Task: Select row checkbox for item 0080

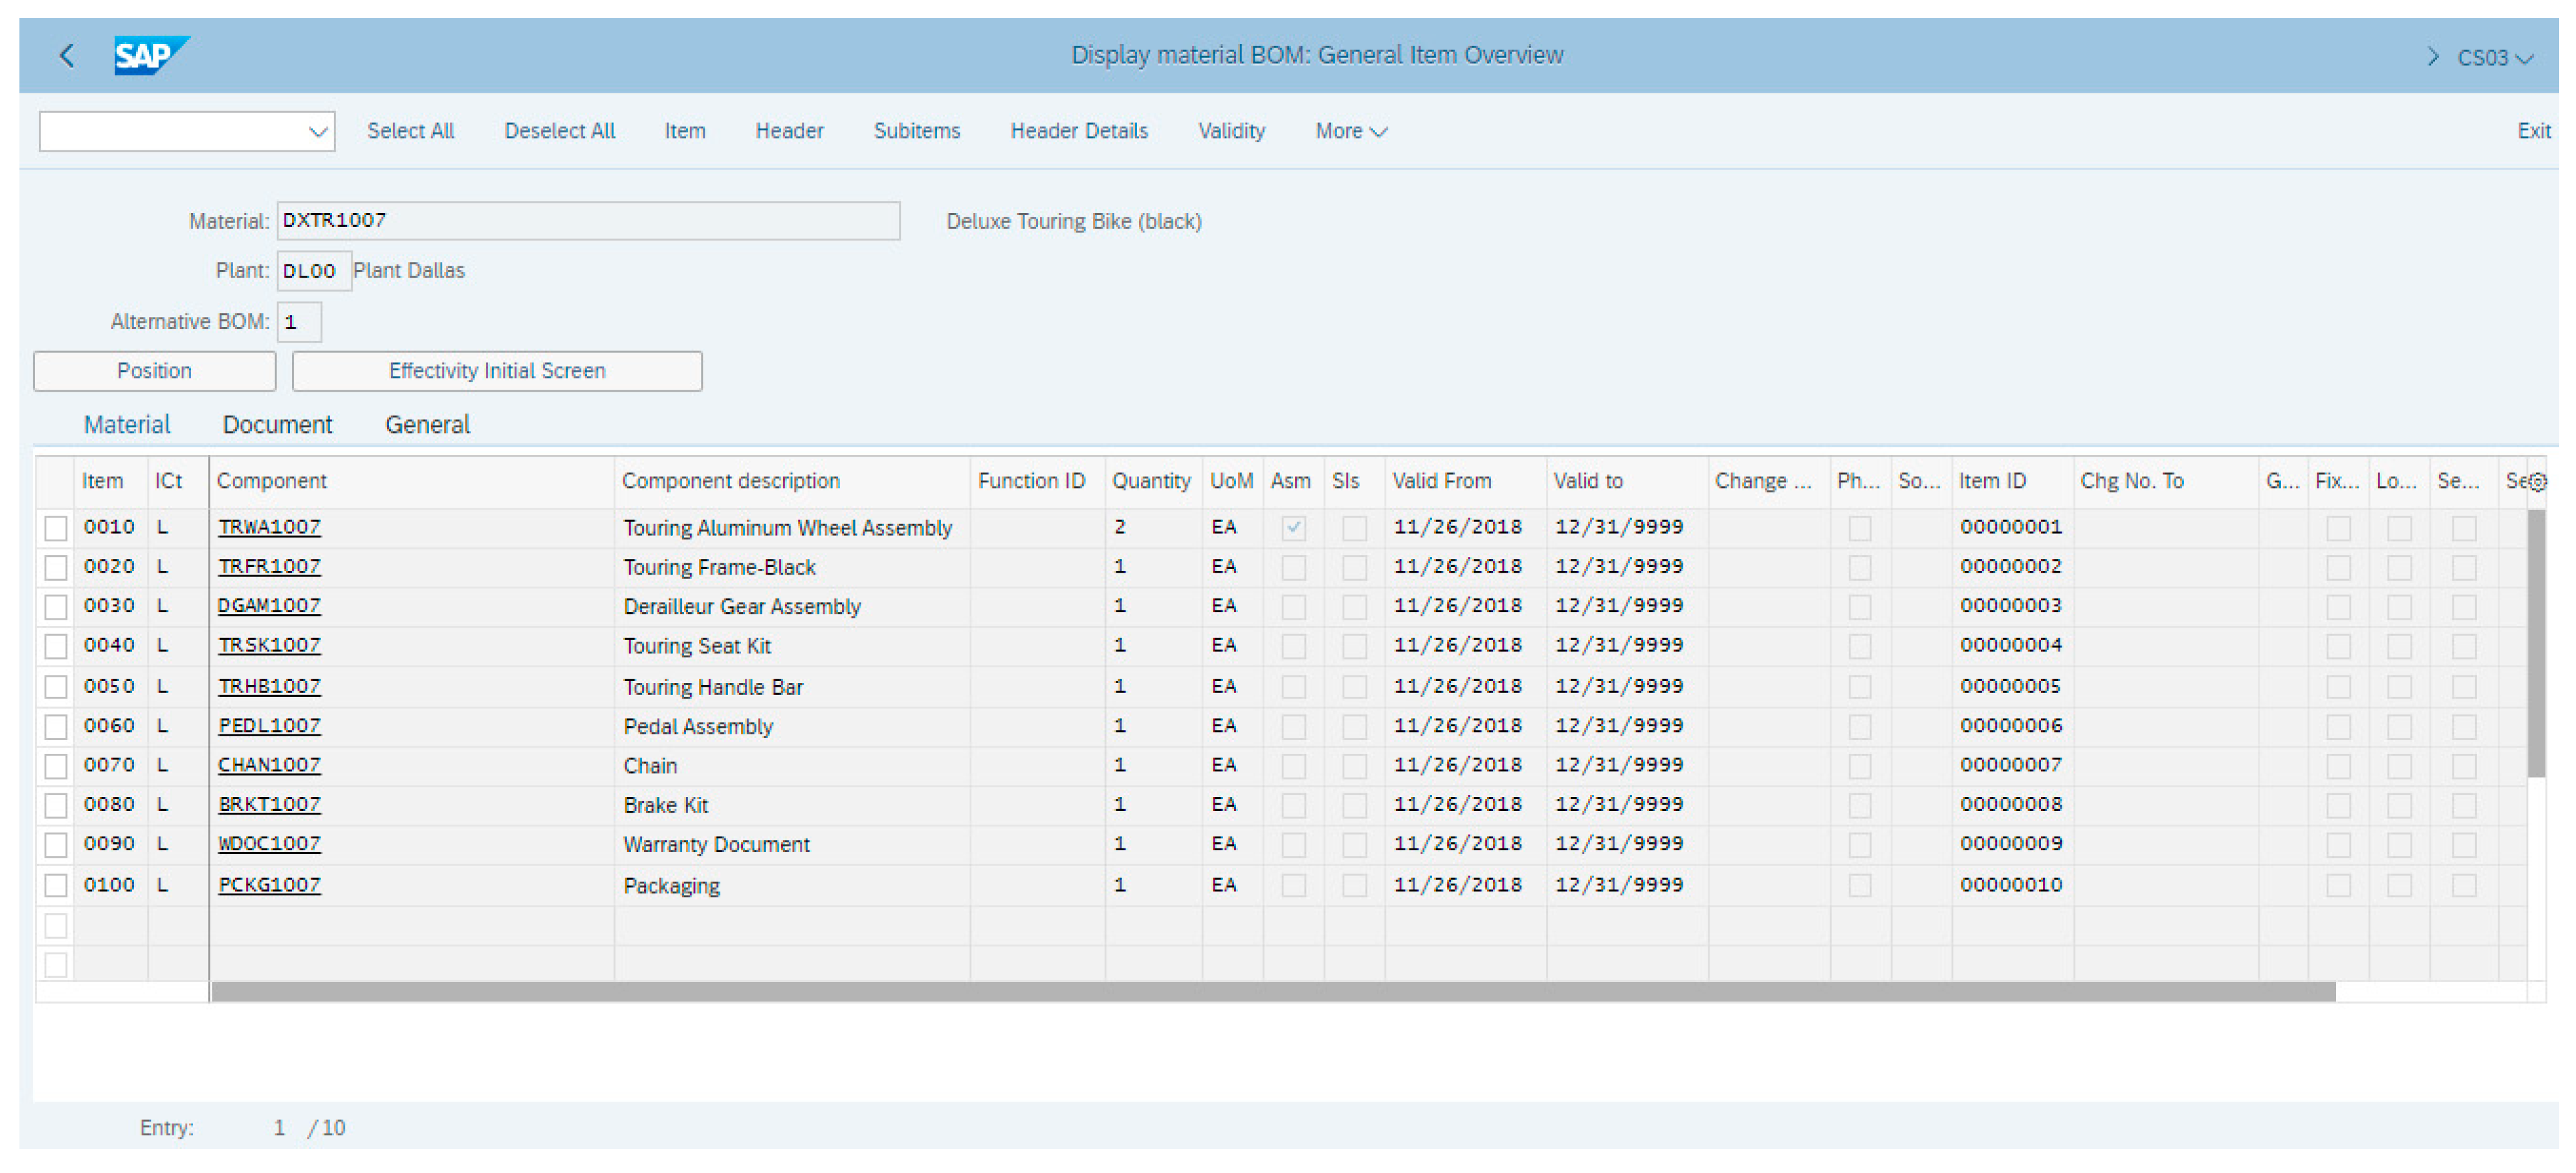Action: (56, 806)
